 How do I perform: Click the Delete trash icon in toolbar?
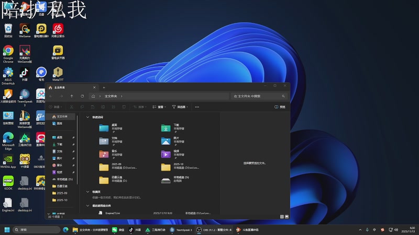[124, 107]
